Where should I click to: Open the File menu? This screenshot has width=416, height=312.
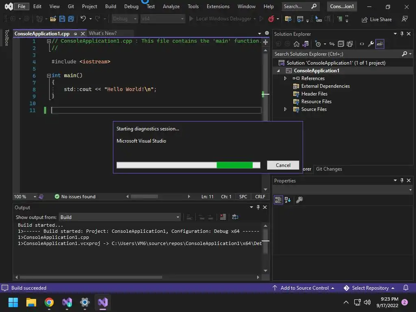[x=22, y=6]
